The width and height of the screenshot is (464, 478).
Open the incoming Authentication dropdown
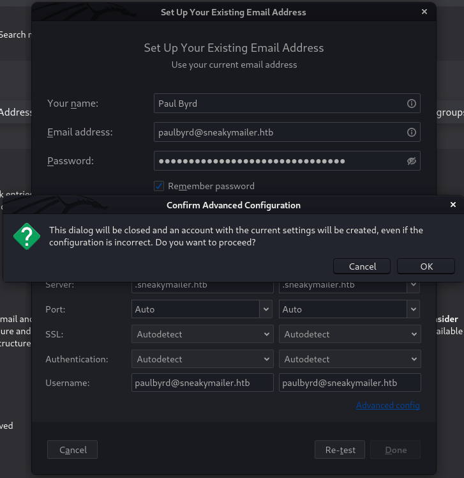coord(202,359)
